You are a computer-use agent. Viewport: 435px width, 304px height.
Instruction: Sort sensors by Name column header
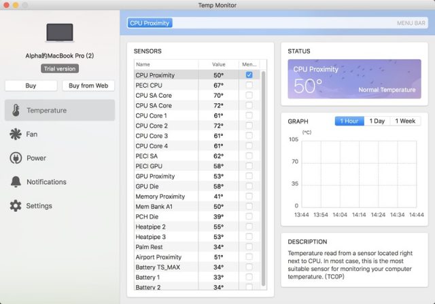pyautogui.click(x=166, y=64)
